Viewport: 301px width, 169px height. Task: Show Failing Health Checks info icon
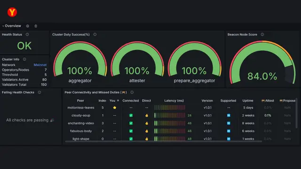pyautogui.click(x=40, y=92)
